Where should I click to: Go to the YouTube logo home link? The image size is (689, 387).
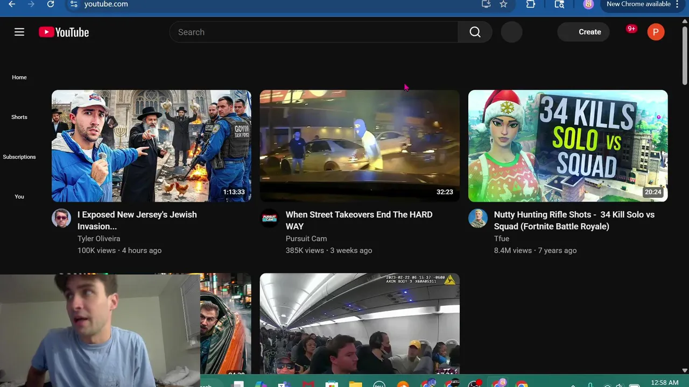pos(64,32)
